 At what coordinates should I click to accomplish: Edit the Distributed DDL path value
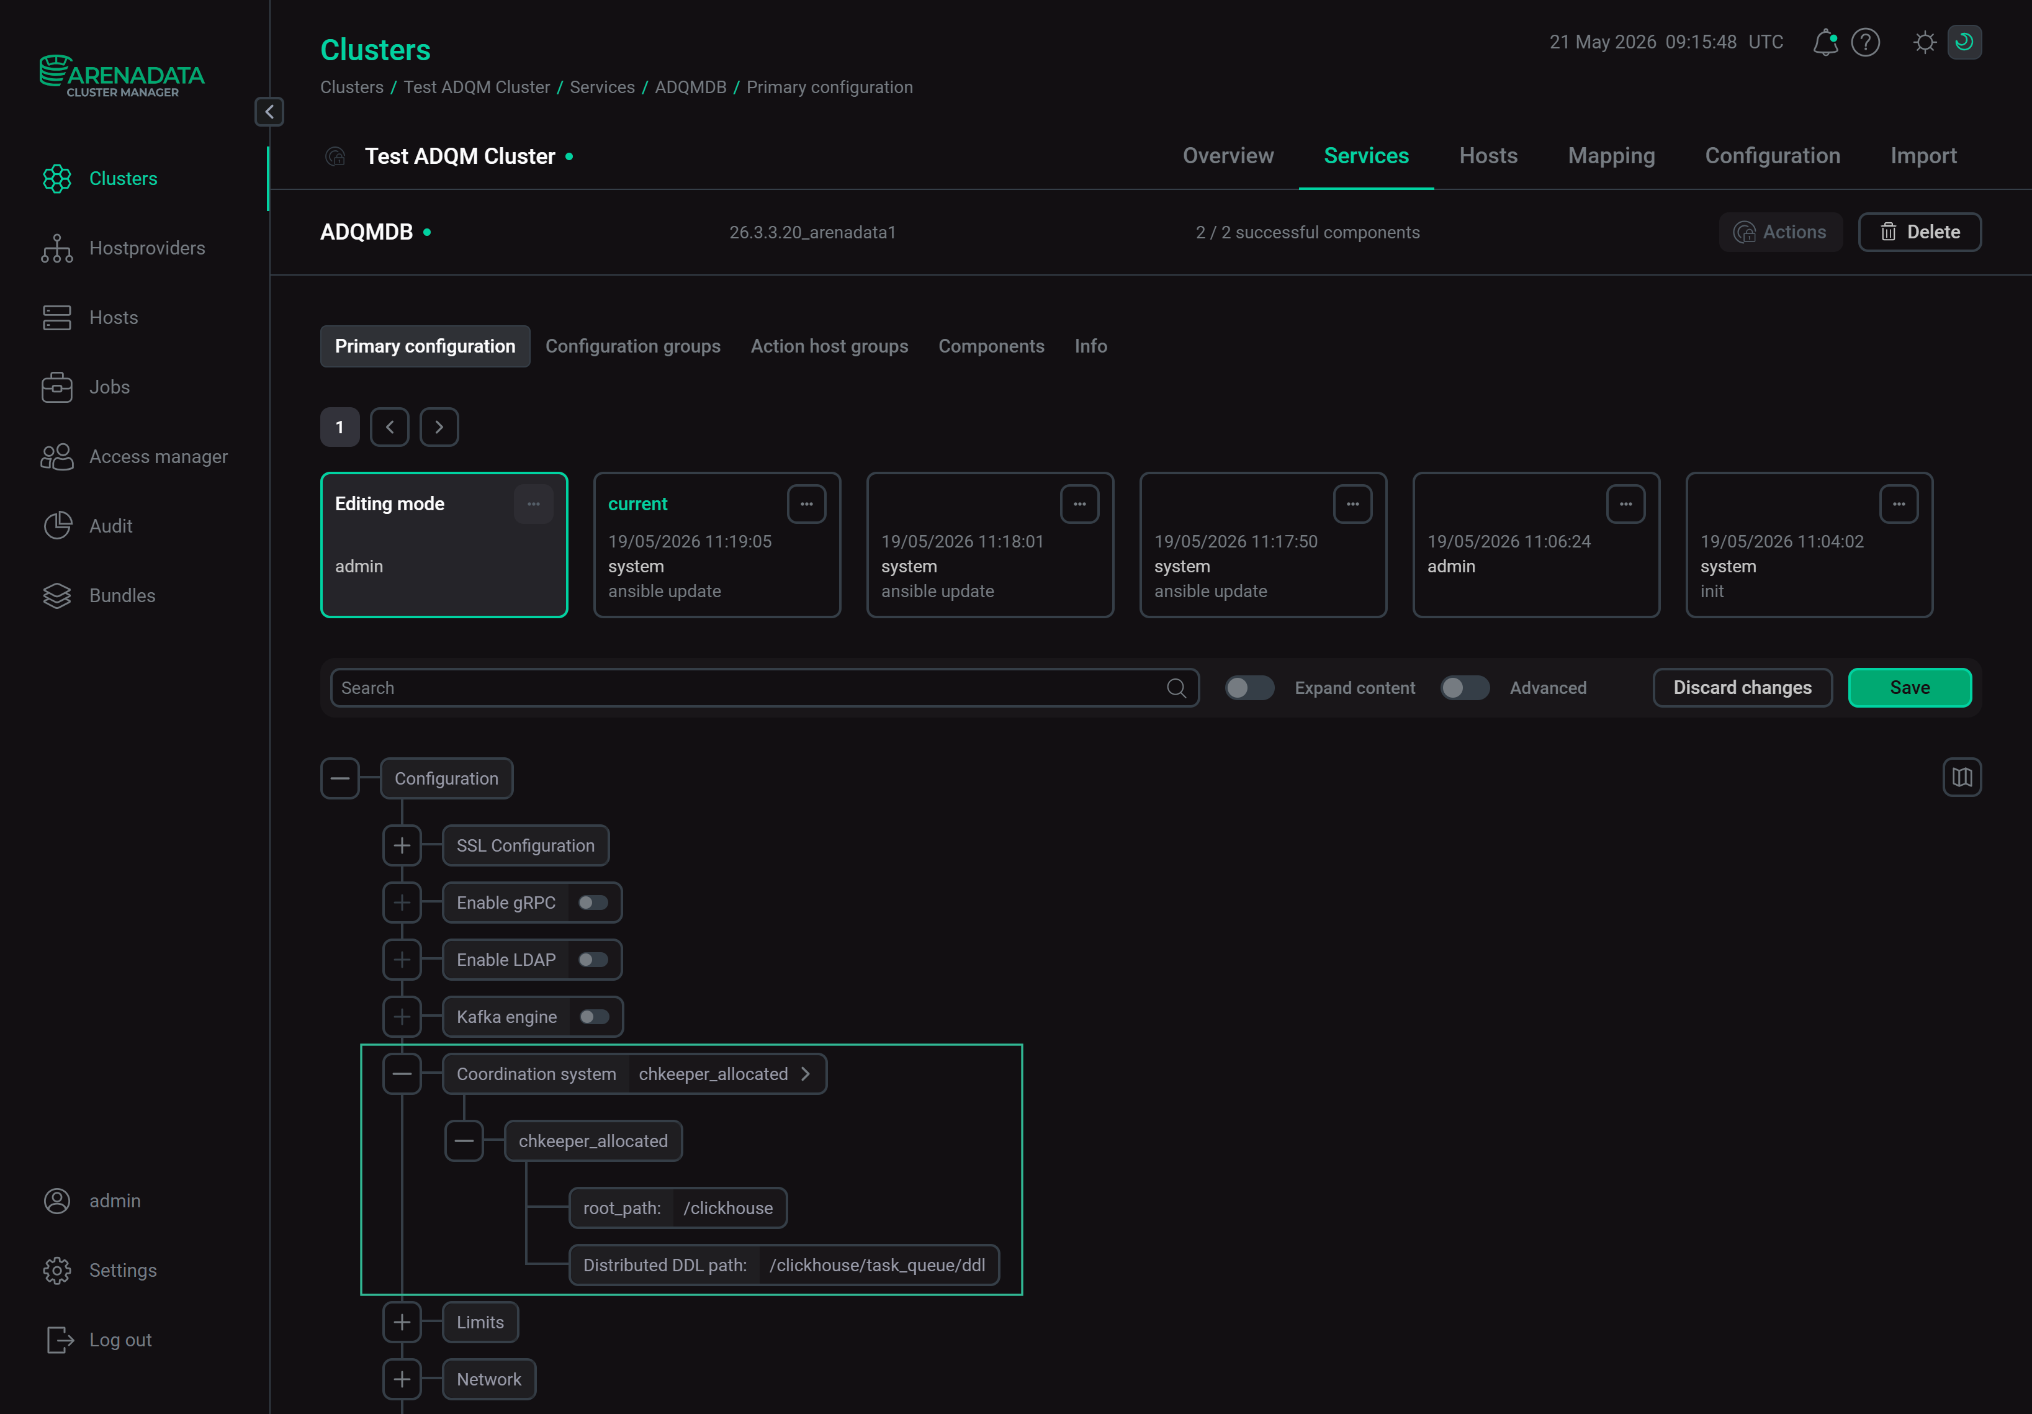877,1266
